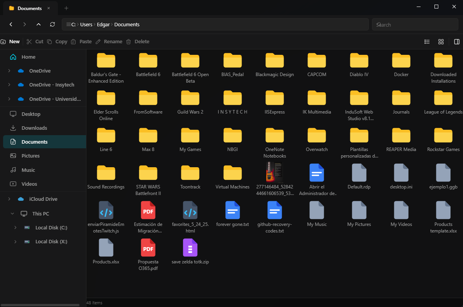Click the Cut icon in the toolbar
Viewport: 463px width, 307px height.
pyautogui.click(x=29, y=41)
